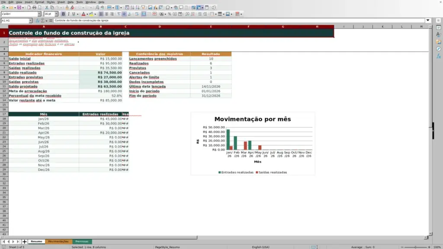Toggle Center Horizontally alignment

point(106,14)
